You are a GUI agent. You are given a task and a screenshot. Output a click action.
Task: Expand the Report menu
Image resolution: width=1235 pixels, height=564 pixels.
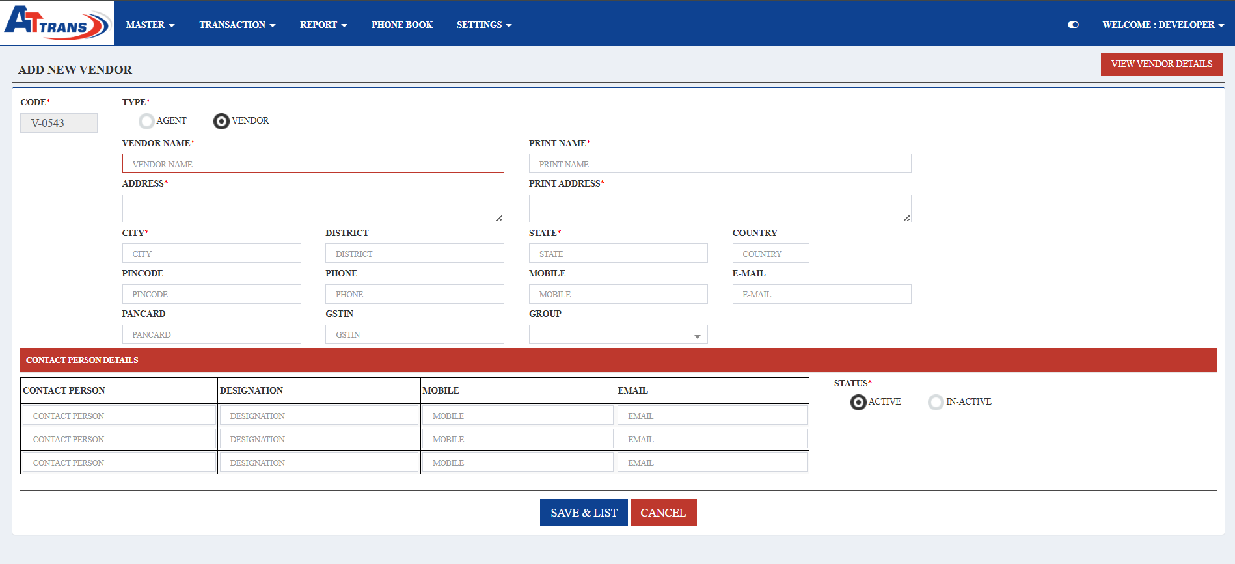pyautogui.click(x=323, y=25)
